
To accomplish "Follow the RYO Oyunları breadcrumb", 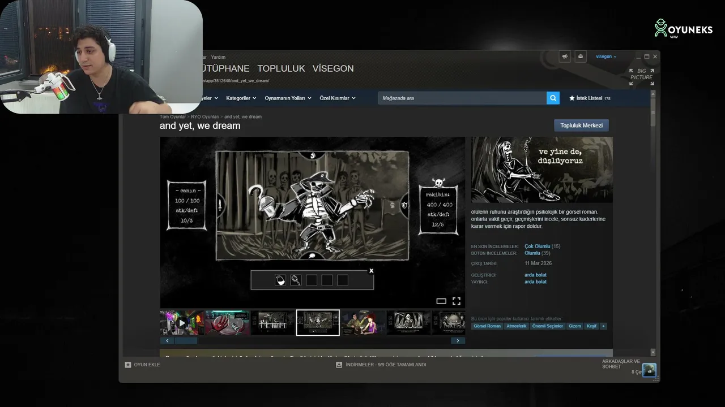I will click(205, 117).
